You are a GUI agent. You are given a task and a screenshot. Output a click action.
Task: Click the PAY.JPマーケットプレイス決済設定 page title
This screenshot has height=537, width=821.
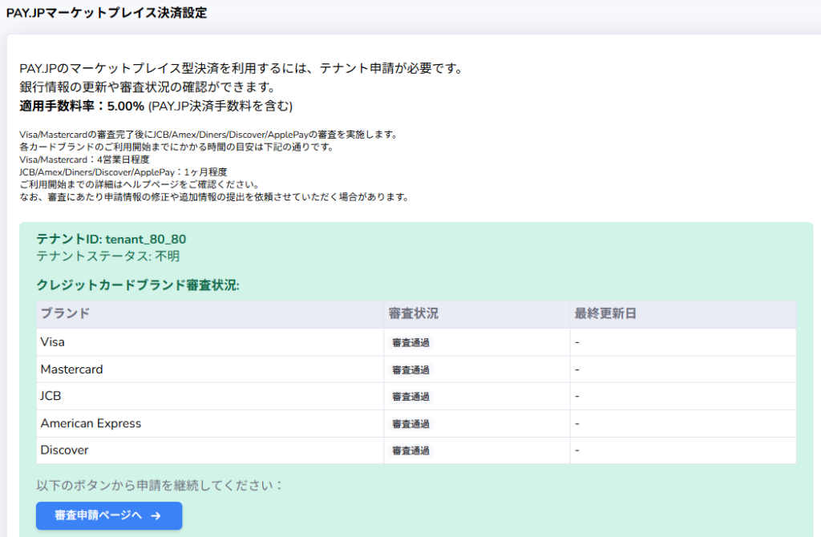[x=107, y=13]
